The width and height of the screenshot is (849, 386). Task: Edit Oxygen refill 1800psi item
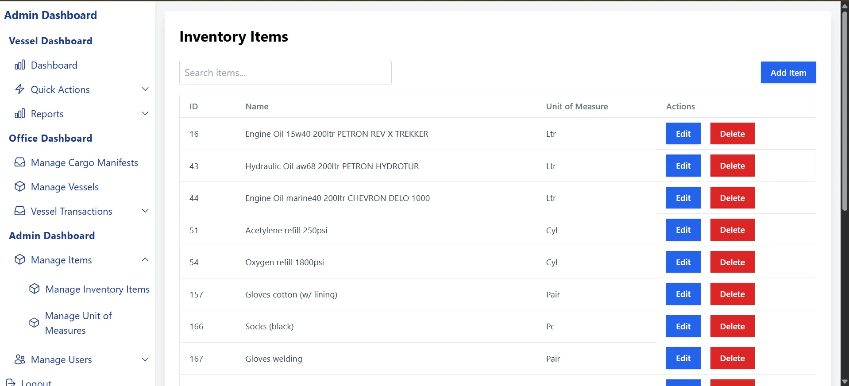[683, 262]
